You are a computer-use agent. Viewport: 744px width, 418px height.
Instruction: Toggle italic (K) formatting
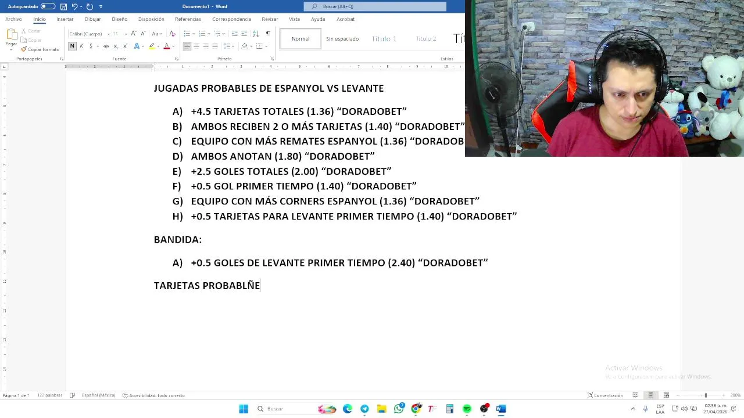pyautogui.click(x=81, y=46)
